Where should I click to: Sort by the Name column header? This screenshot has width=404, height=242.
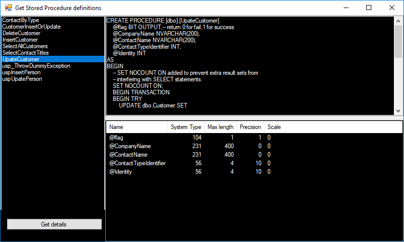(137, 127)
